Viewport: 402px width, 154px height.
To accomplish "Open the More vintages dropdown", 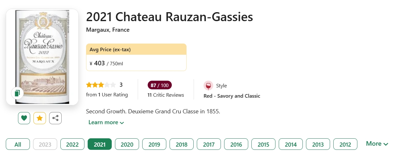I will (x=377, y=144).
